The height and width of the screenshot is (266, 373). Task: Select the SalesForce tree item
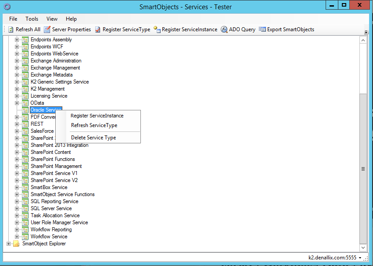[42, 131]
